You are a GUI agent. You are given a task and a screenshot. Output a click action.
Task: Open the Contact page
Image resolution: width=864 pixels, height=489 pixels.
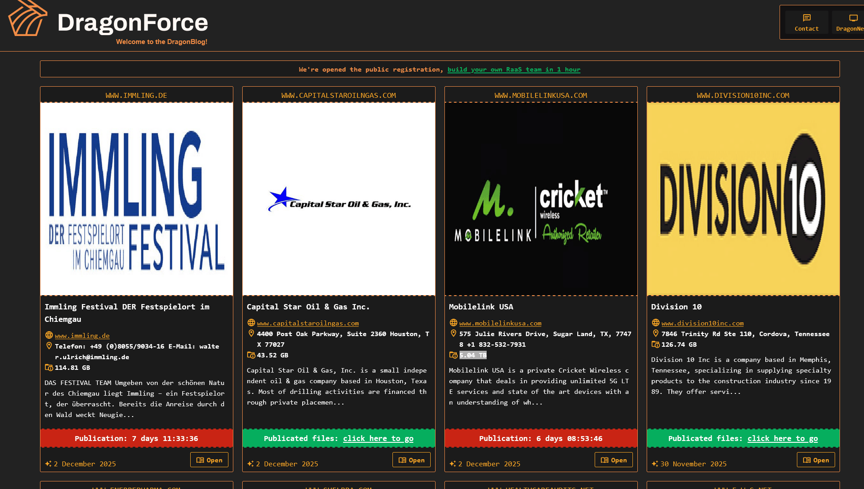click(806, 22)
